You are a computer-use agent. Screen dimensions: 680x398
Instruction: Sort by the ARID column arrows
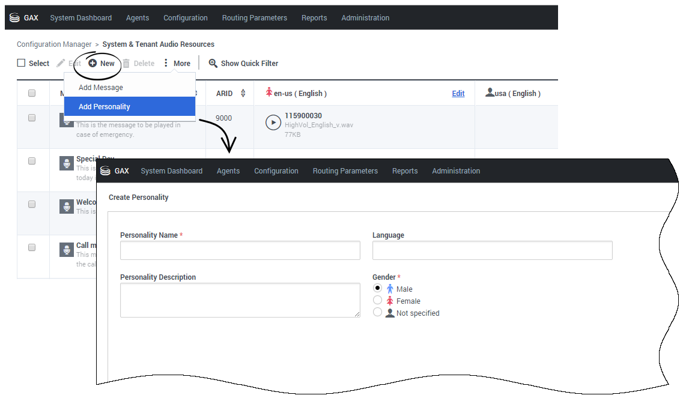click(243, 94)
